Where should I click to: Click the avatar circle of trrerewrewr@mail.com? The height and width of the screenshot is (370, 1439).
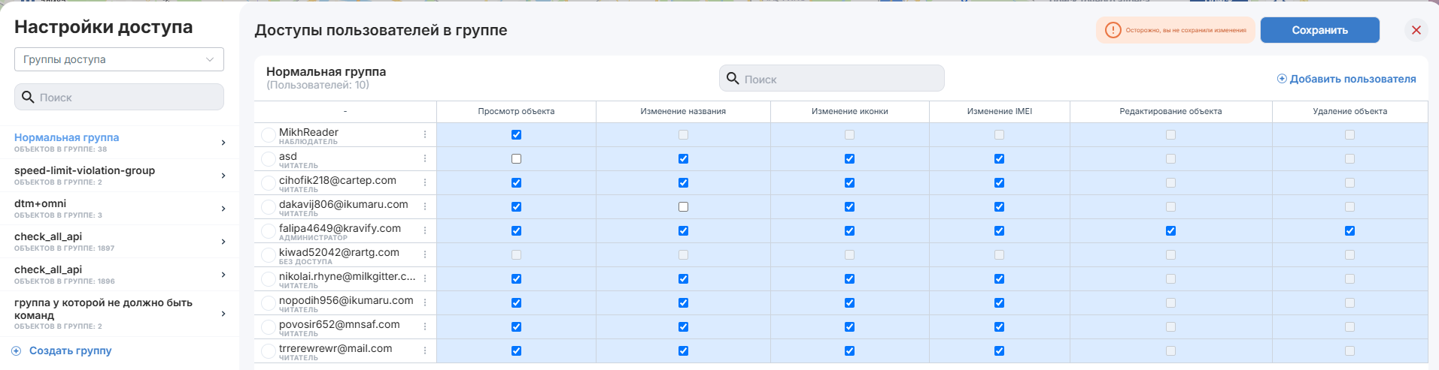pos(269,351)
